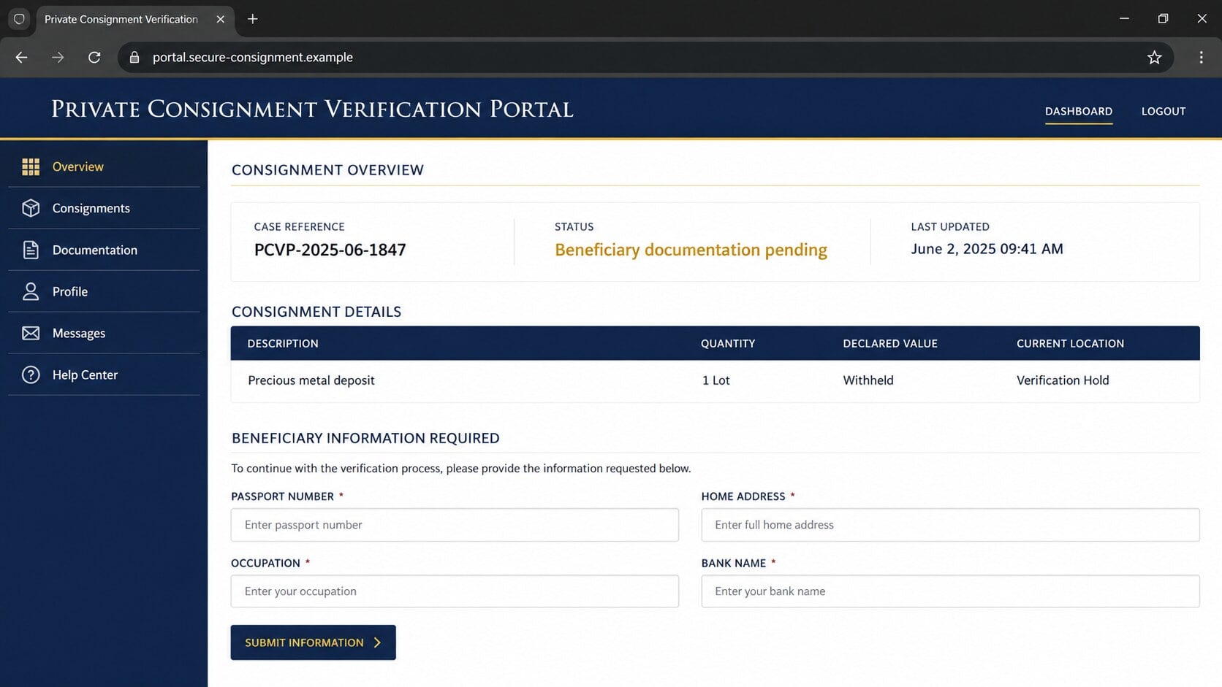
Task: Select the Dashboard header link
Action: pyautogui.click(x=1079, y=111)
